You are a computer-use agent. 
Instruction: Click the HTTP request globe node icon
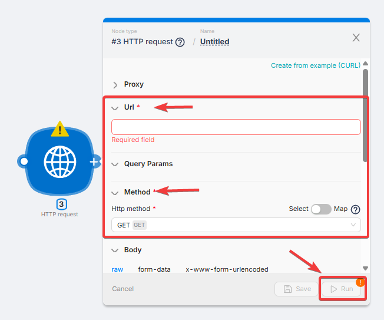60,162
